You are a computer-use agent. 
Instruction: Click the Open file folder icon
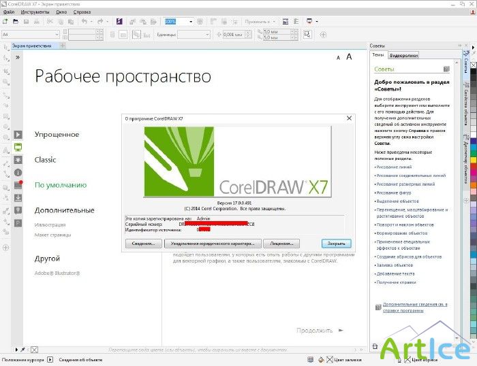click(16, 22)
